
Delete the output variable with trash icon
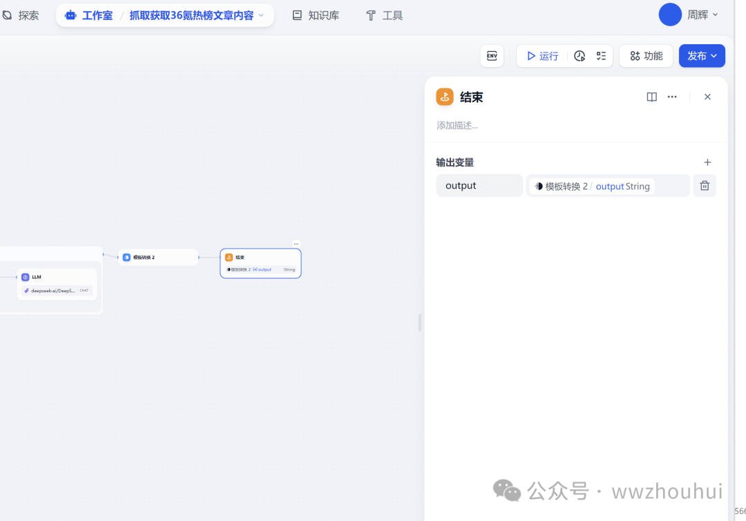[x=705, y=186]
